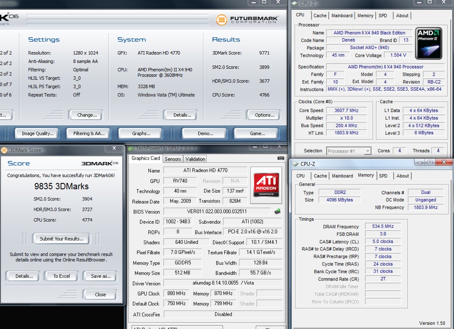
Task: Select Memory tab in upper CPU-Z window
Action: click(365, 16)
